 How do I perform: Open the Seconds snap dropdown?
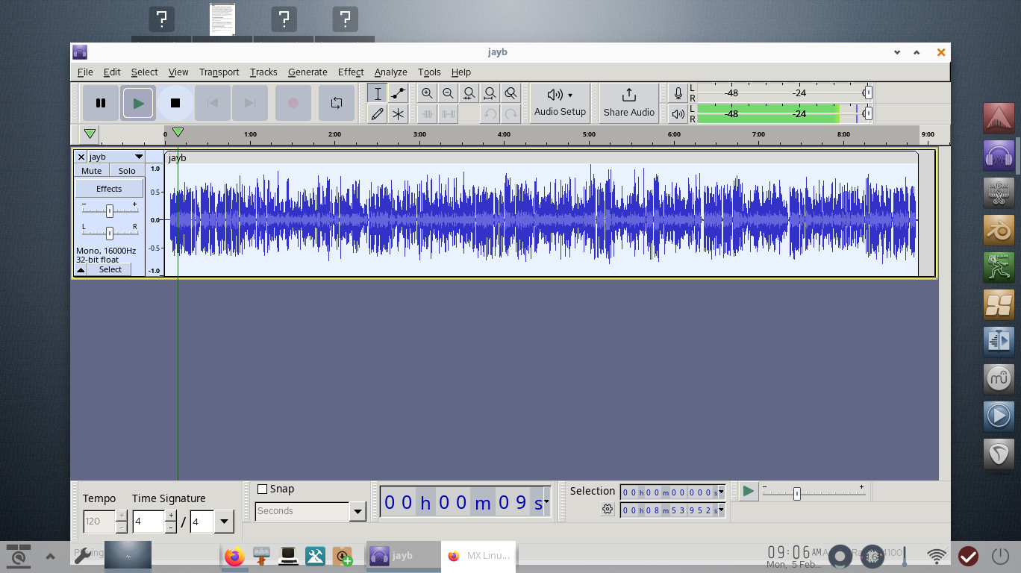coord(357,511)
